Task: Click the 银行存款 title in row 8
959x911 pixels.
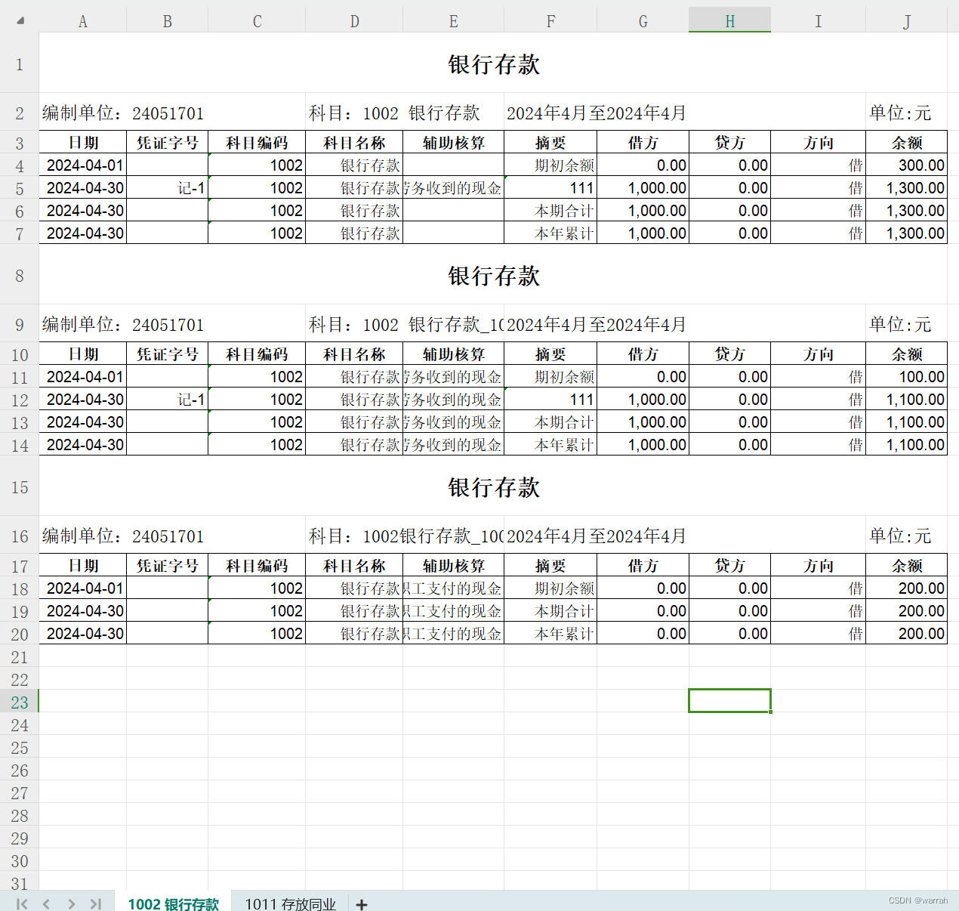Action: [x=494, y=276]
